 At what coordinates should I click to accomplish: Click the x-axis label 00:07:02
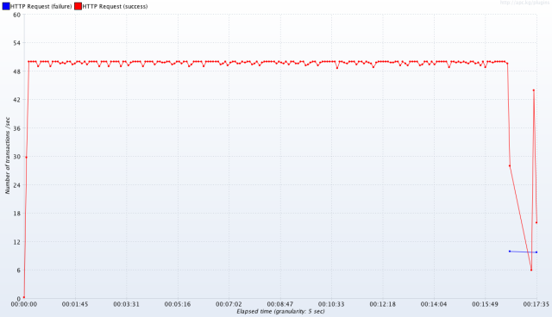[x=229, y=304]
